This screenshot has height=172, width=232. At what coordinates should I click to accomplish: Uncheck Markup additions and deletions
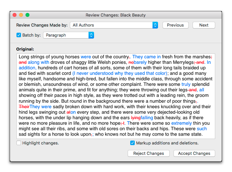(132, 143)
